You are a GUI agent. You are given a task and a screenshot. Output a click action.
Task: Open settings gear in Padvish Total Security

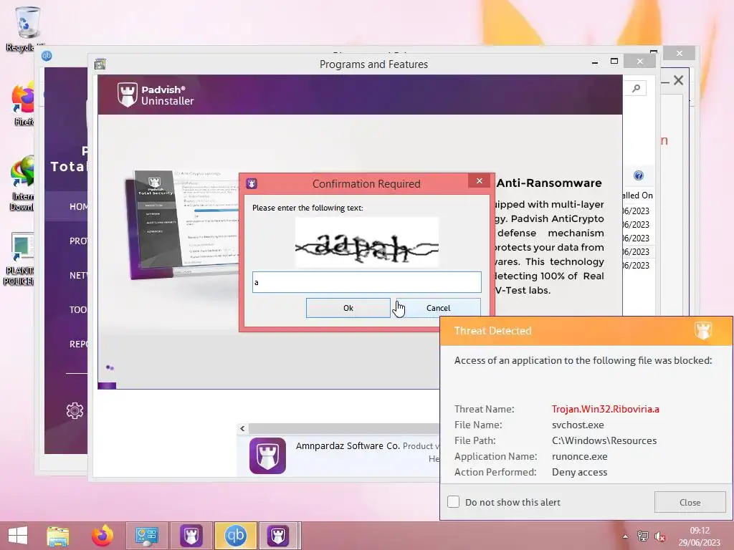pos(75,410)
